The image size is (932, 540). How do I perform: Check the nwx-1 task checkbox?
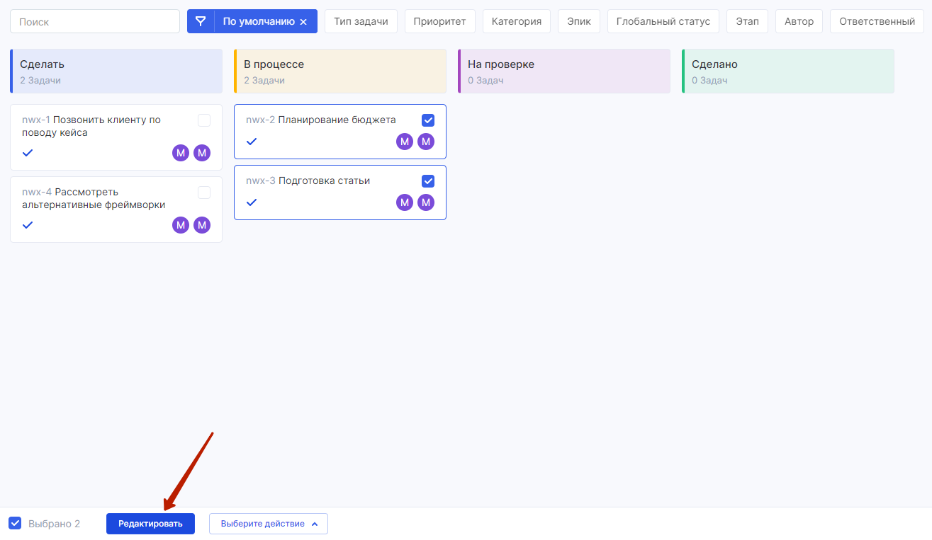[204, 120]
